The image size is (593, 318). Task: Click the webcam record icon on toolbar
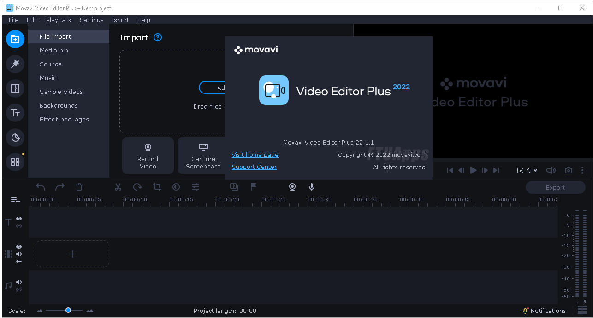pos(292,187)
